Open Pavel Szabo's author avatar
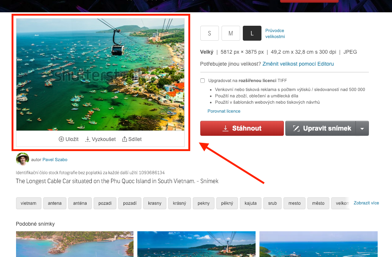Screen dimensions: 392x257 22,159
